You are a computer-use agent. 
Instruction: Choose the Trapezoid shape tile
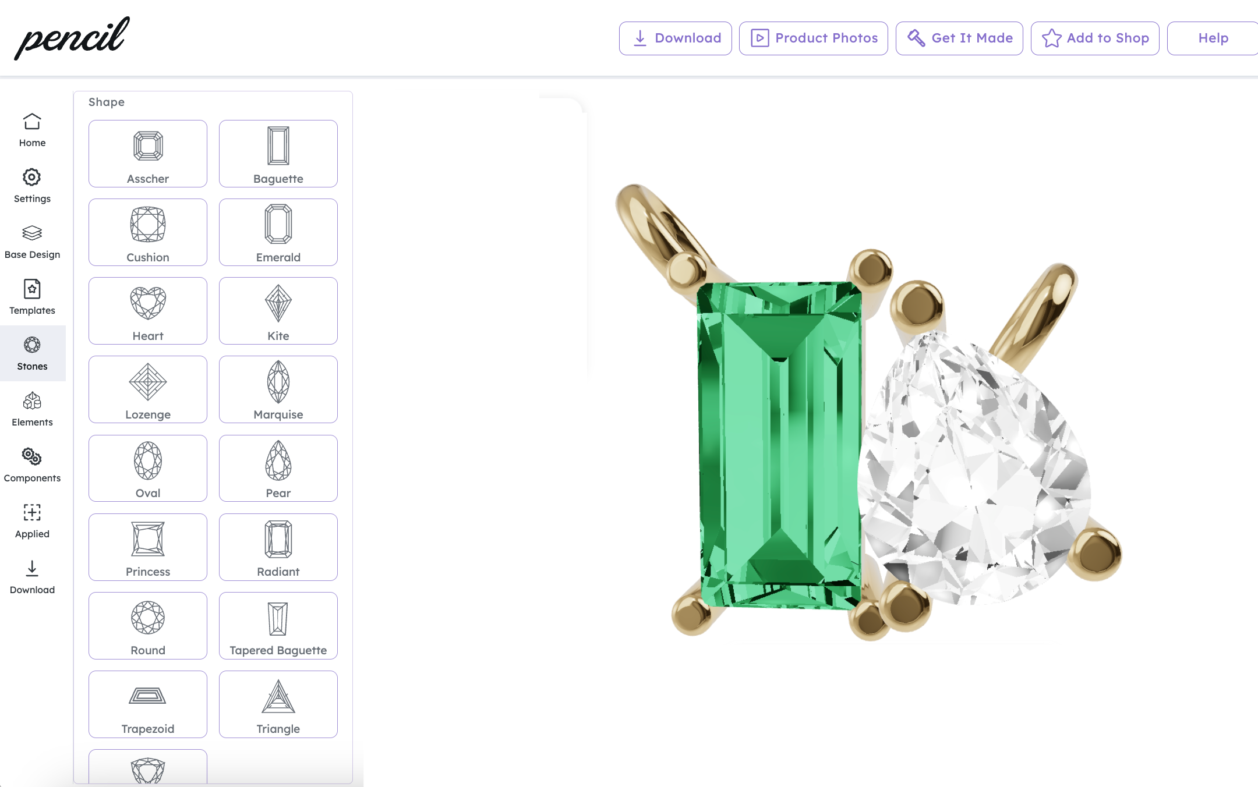point(148,704)
